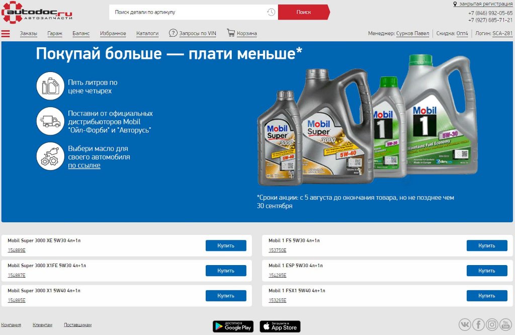The height and width of the screenshot is (335, 515).
Task: Open article number 153750E
Action: tap(278, 250)
